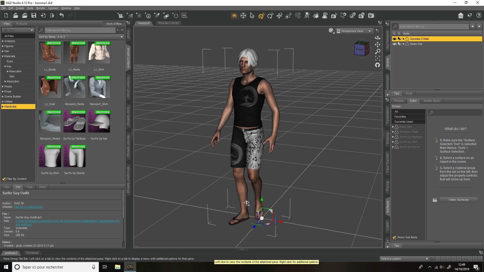Click the Wardrobe category
This screenshot has width=484, height=272.
pos(18,107)
